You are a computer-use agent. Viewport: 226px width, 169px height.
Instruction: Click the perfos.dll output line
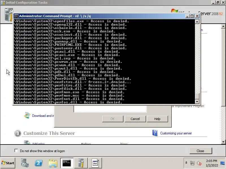point(68,102)
